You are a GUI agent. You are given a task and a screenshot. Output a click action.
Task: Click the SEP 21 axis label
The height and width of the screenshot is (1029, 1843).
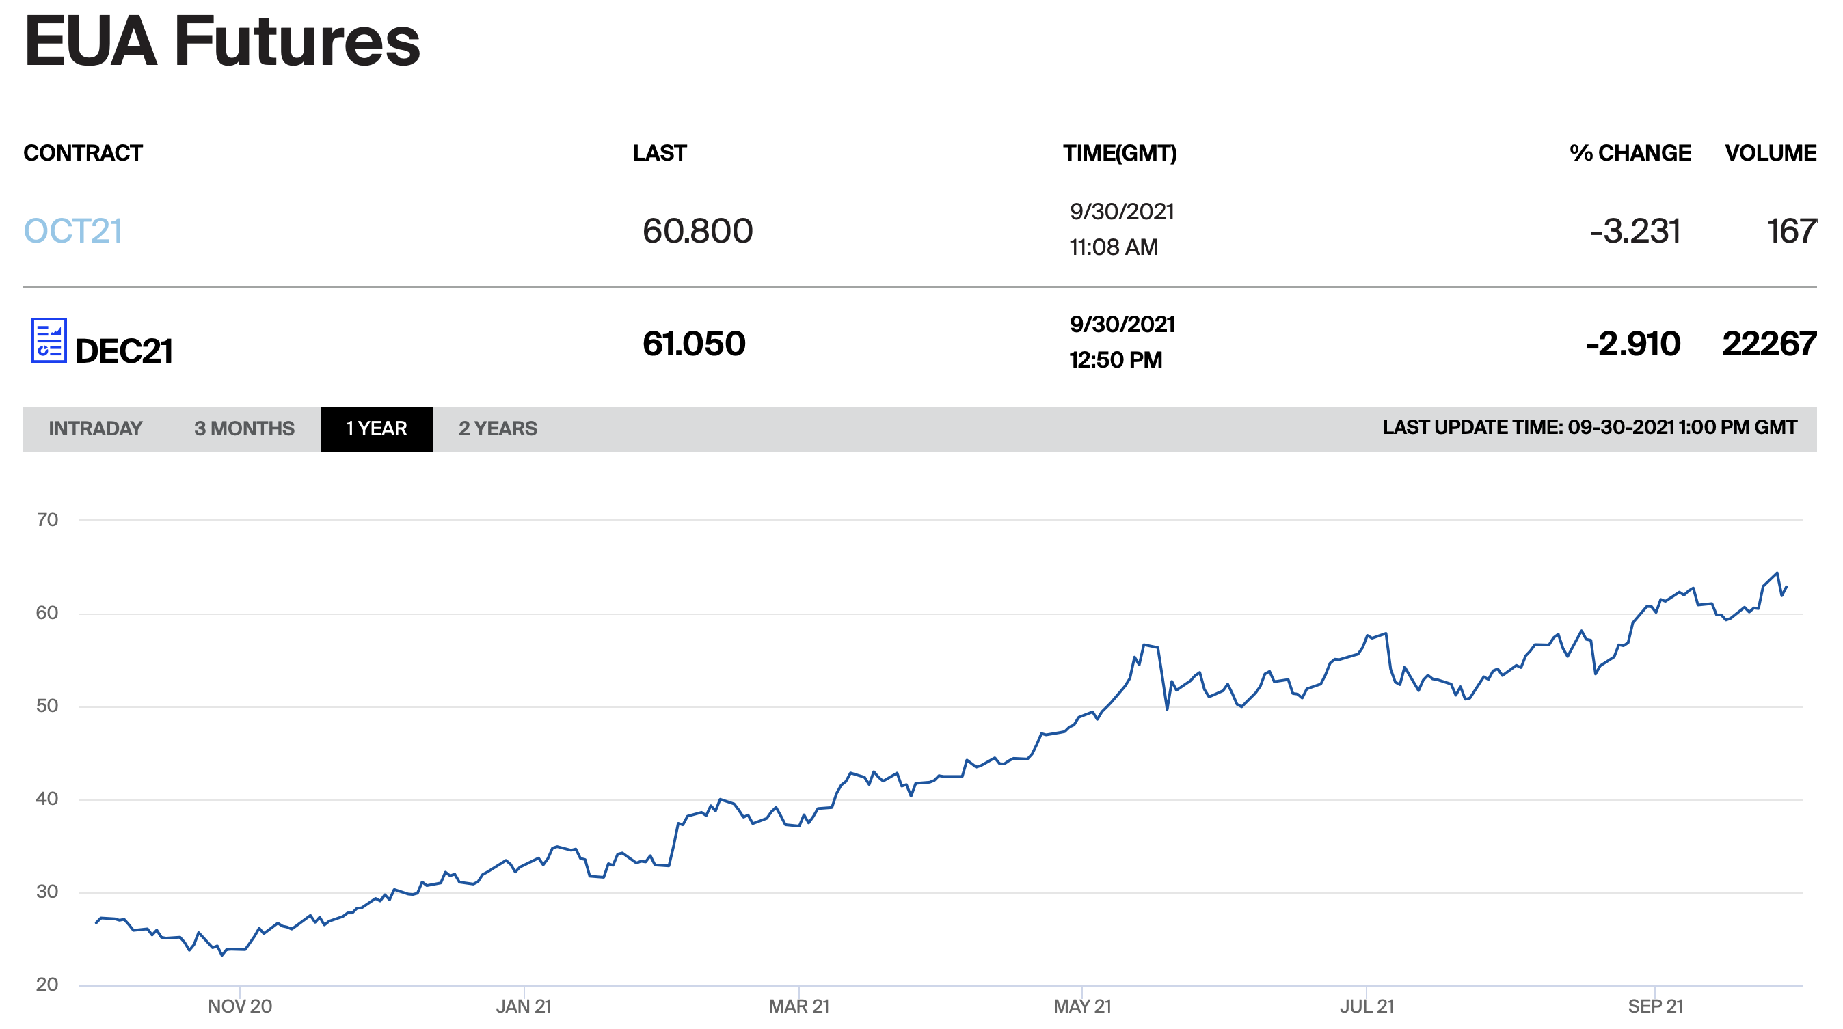click(1656, 1006)
